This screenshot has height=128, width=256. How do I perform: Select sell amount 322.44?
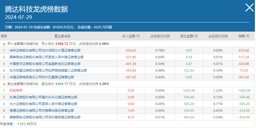point(189,71)
